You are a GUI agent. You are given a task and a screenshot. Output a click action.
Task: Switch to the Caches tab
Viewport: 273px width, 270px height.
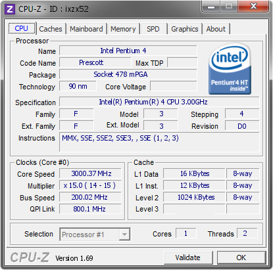pyautogui.click(x=51, y=29)
